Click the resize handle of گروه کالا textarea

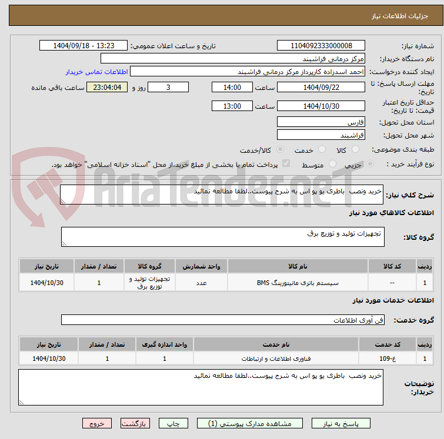point(64,243)
